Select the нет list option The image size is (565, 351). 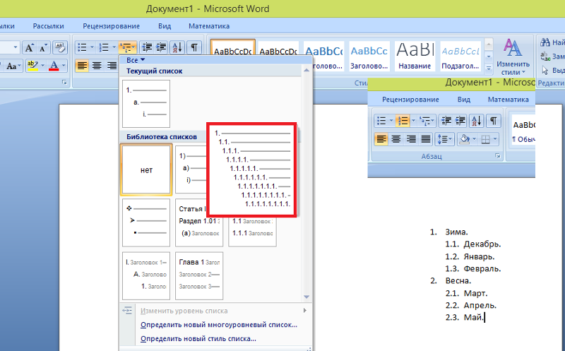[146, 169]
